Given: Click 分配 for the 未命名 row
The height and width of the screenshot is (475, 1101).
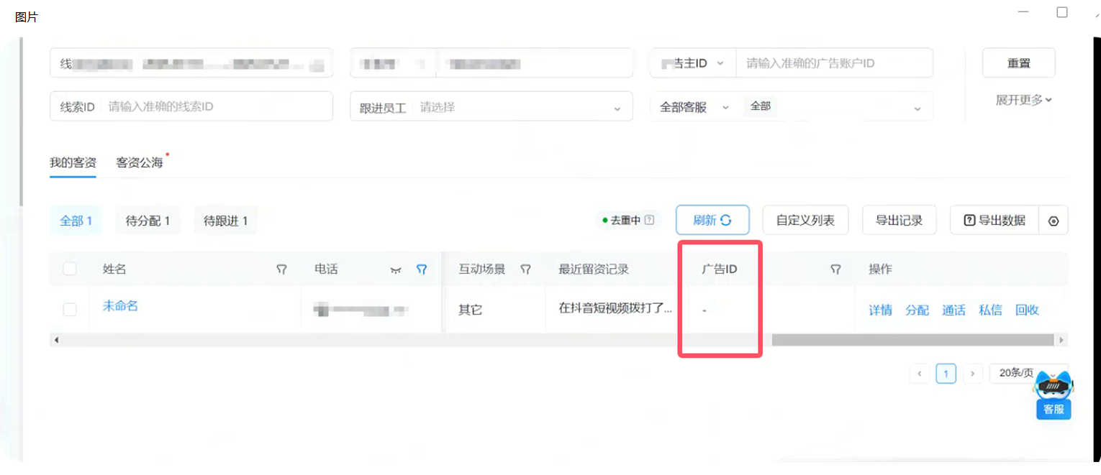Looking at the screenshot, I should pos(917,310).
